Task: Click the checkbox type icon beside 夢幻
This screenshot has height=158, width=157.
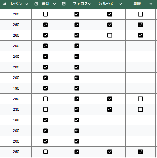Action: click(36, 4)
